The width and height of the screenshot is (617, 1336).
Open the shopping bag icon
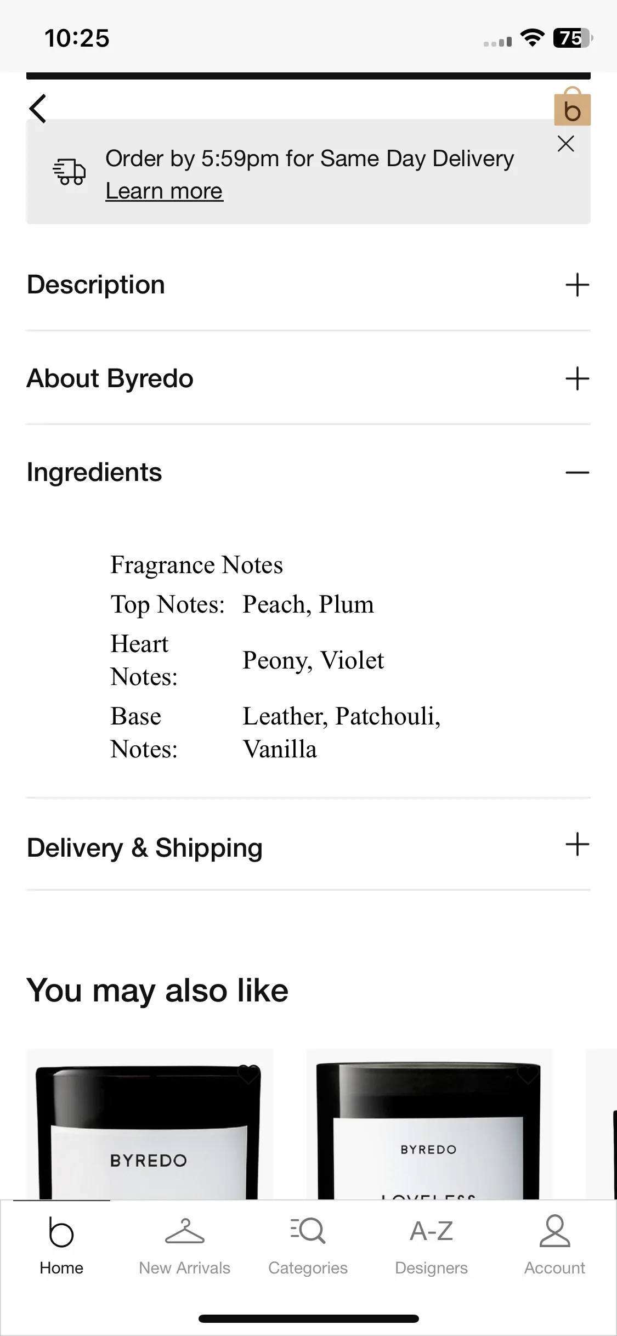(572, 106)
